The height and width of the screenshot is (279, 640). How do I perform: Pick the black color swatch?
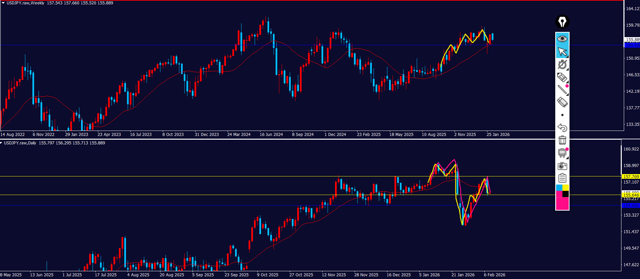tap(566, 194)
